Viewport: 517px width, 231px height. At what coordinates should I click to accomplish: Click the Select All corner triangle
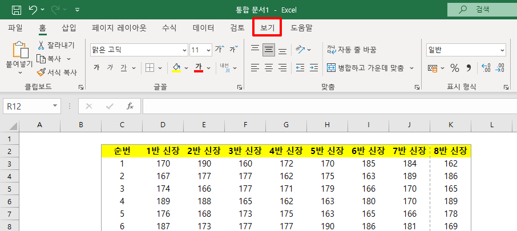pyautogui.click(x=13, y=125)
